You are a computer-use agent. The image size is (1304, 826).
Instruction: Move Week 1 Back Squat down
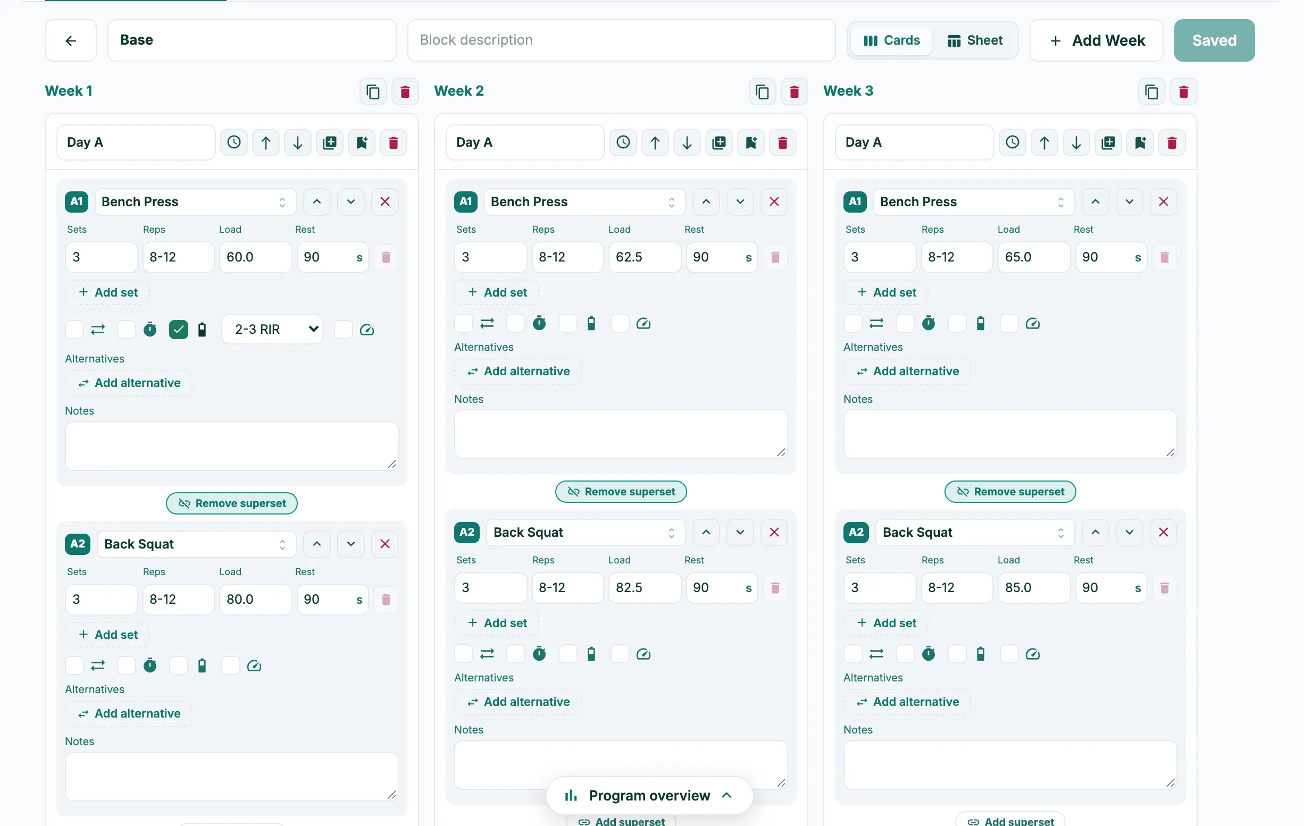[351, 544]
